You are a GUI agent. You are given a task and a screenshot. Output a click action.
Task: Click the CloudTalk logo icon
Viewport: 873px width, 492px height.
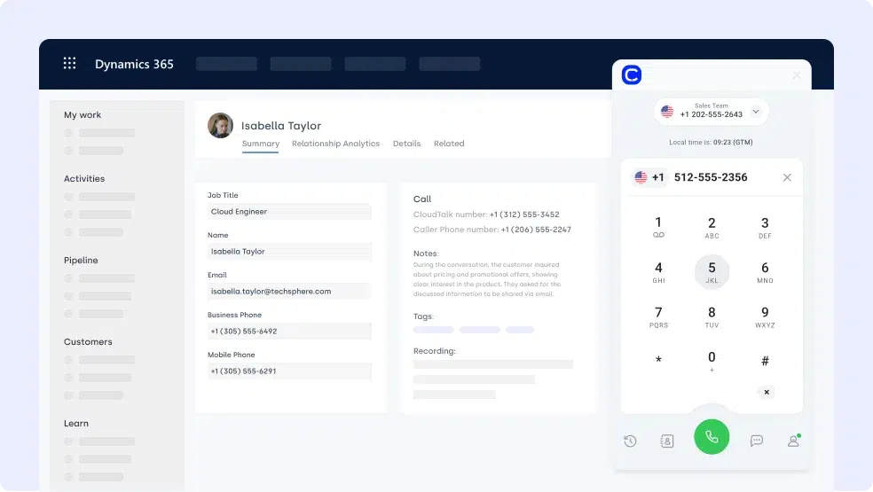pos(632,75)
